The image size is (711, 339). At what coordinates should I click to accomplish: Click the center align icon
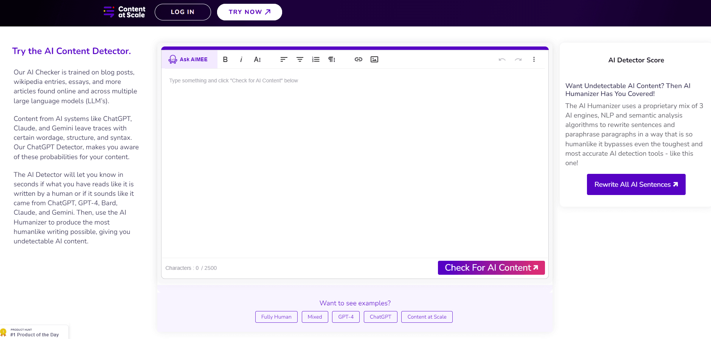[x=300, y=59]
